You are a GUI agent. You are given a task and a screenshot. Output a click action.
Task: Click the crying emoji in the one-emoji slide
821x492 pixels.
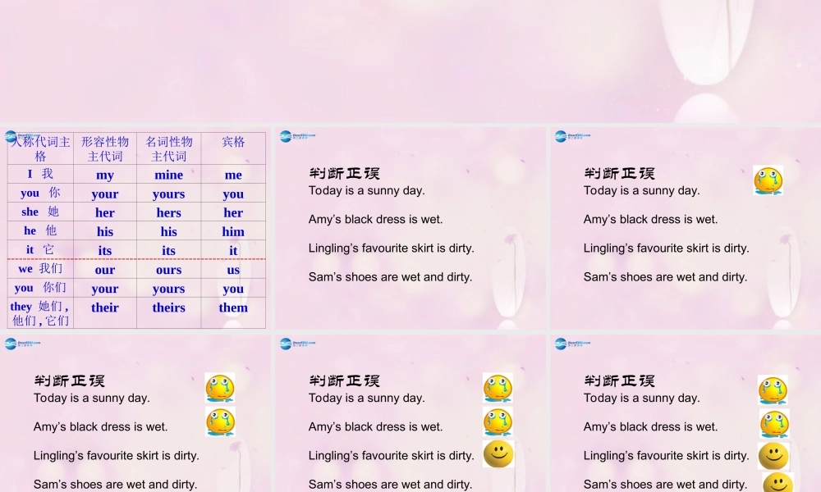(x=768, y=180)
